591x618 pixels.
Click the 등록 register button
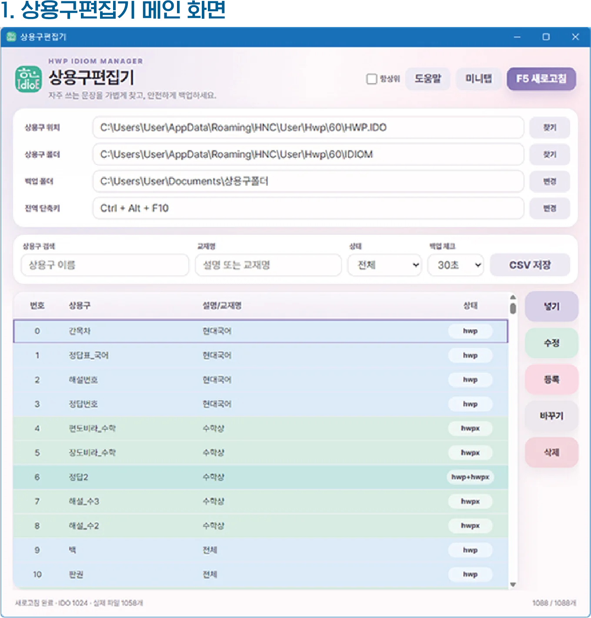coord(551,379)
